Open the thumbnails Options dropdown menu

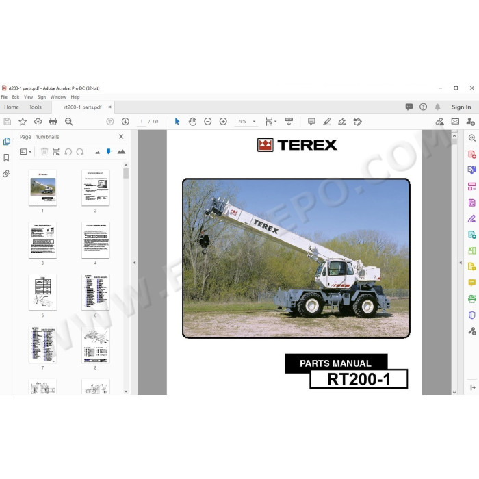pos(26,151)
